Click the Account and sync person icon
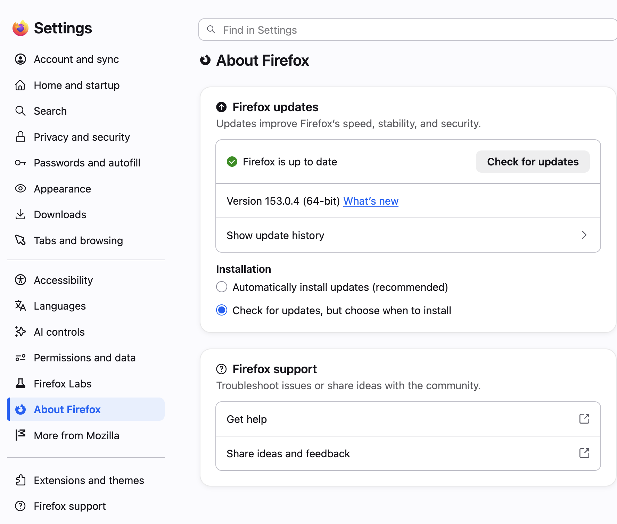Image resolution: width=617 pixels, height=524 pixels. pyautogui.click(x=20, y=59)
